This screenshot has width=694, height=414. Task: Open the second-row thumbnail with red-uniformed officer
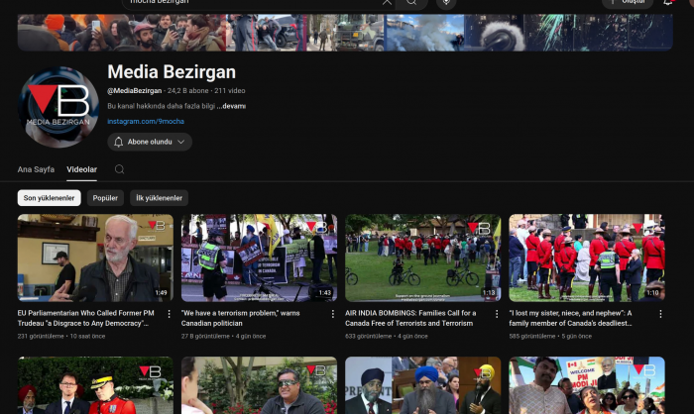coord(95,385)
